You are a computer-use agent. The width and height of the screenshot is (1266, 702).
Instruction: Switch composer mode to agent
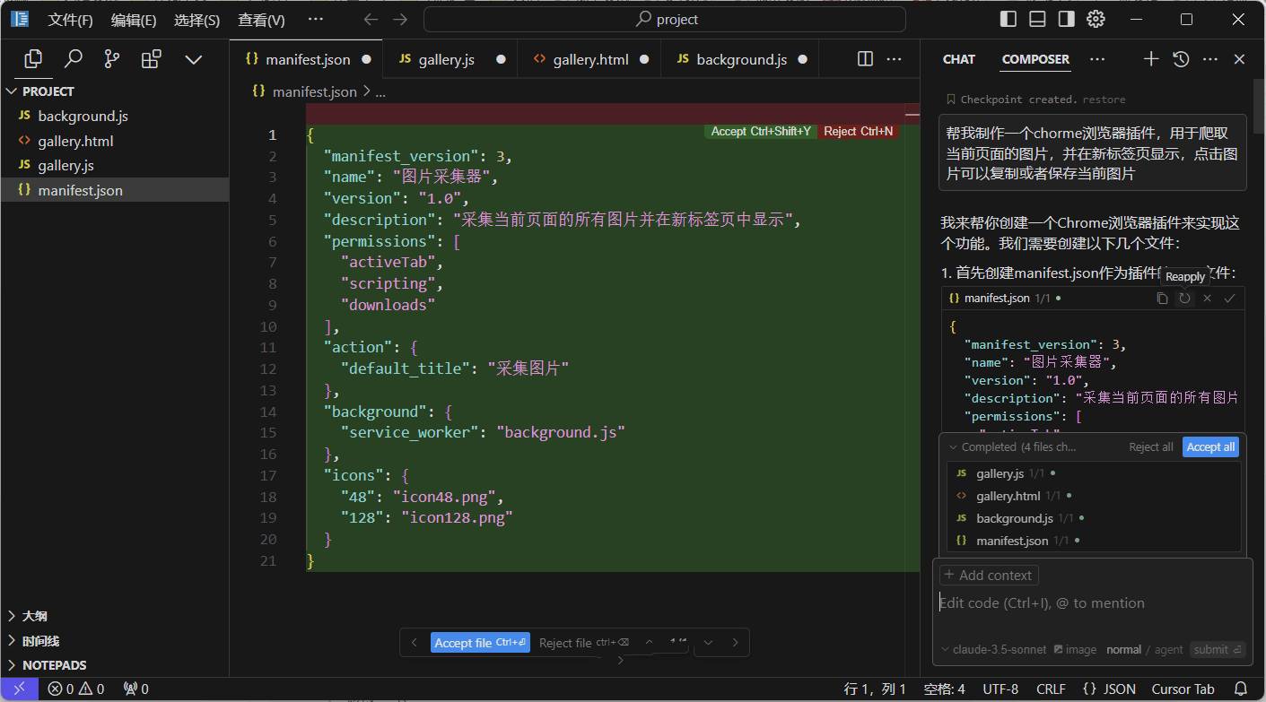1168,649
